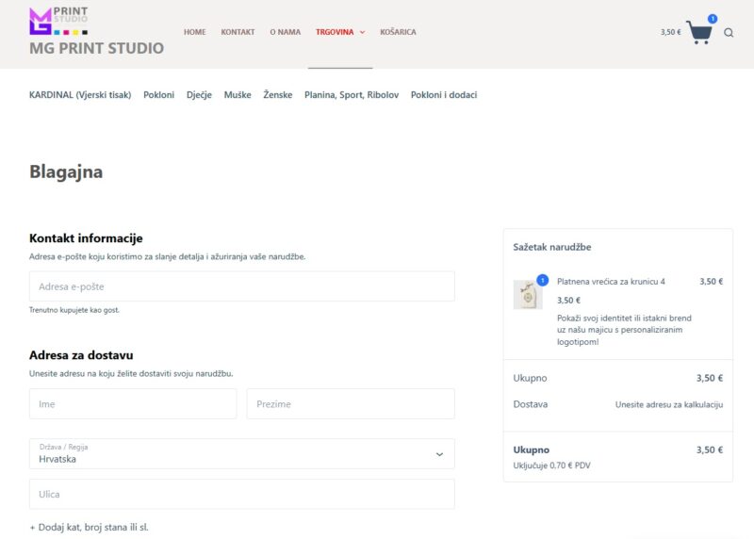Select the Muške category link
Viewport: 754px width, 539px height.
tap(238, 95)
